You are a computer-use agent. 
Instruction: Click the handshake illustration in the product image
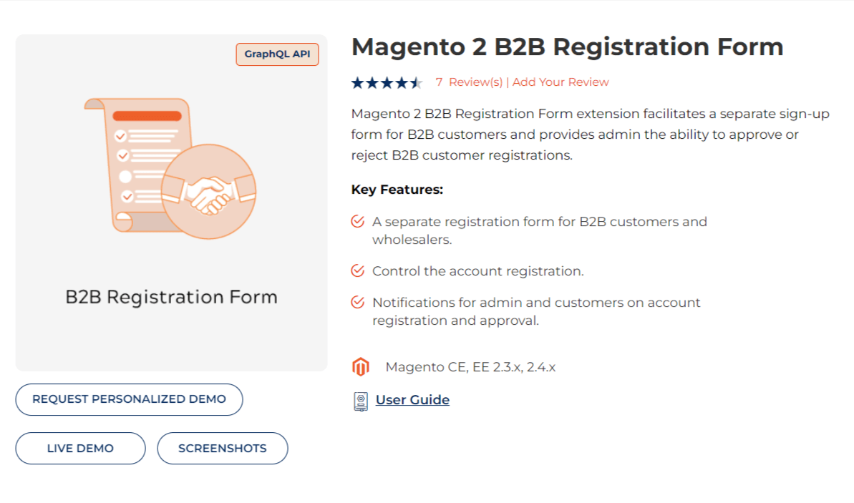208,191
